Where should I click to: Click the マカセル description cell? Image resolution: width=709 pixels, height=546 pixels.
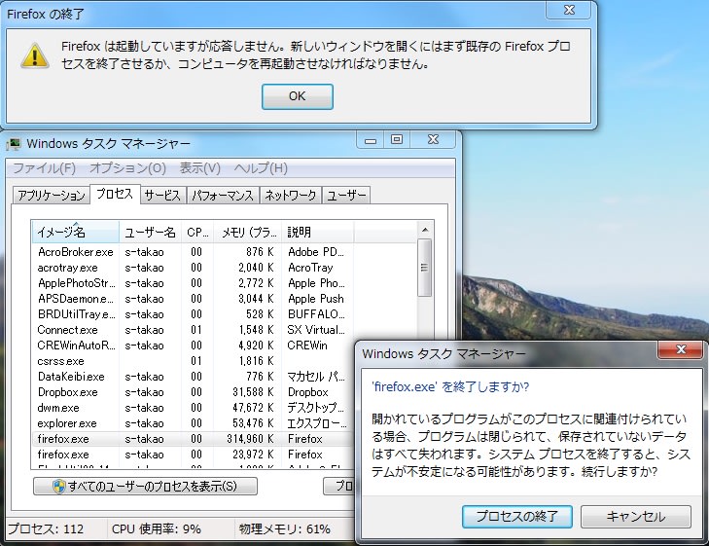pyautogui.click(x=316, y=377)
